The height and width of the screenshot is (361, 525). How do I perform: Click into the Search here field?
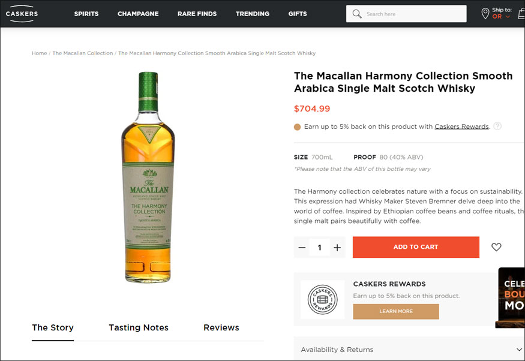pos(414,14)
